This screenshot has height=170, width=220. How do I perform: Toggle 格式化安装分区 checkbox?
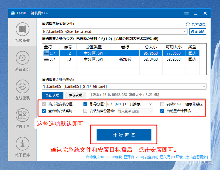(x=44, y=104)
